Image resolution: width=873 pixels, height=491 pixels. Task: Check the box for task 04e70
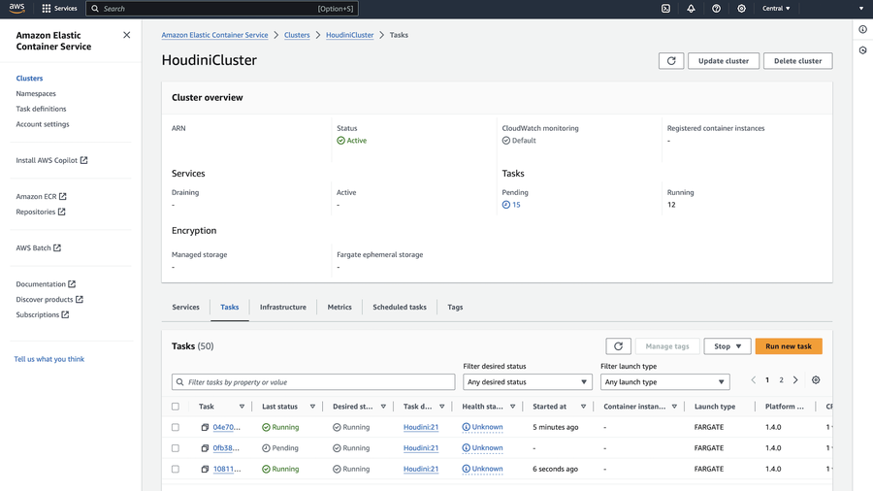(176, 427)
